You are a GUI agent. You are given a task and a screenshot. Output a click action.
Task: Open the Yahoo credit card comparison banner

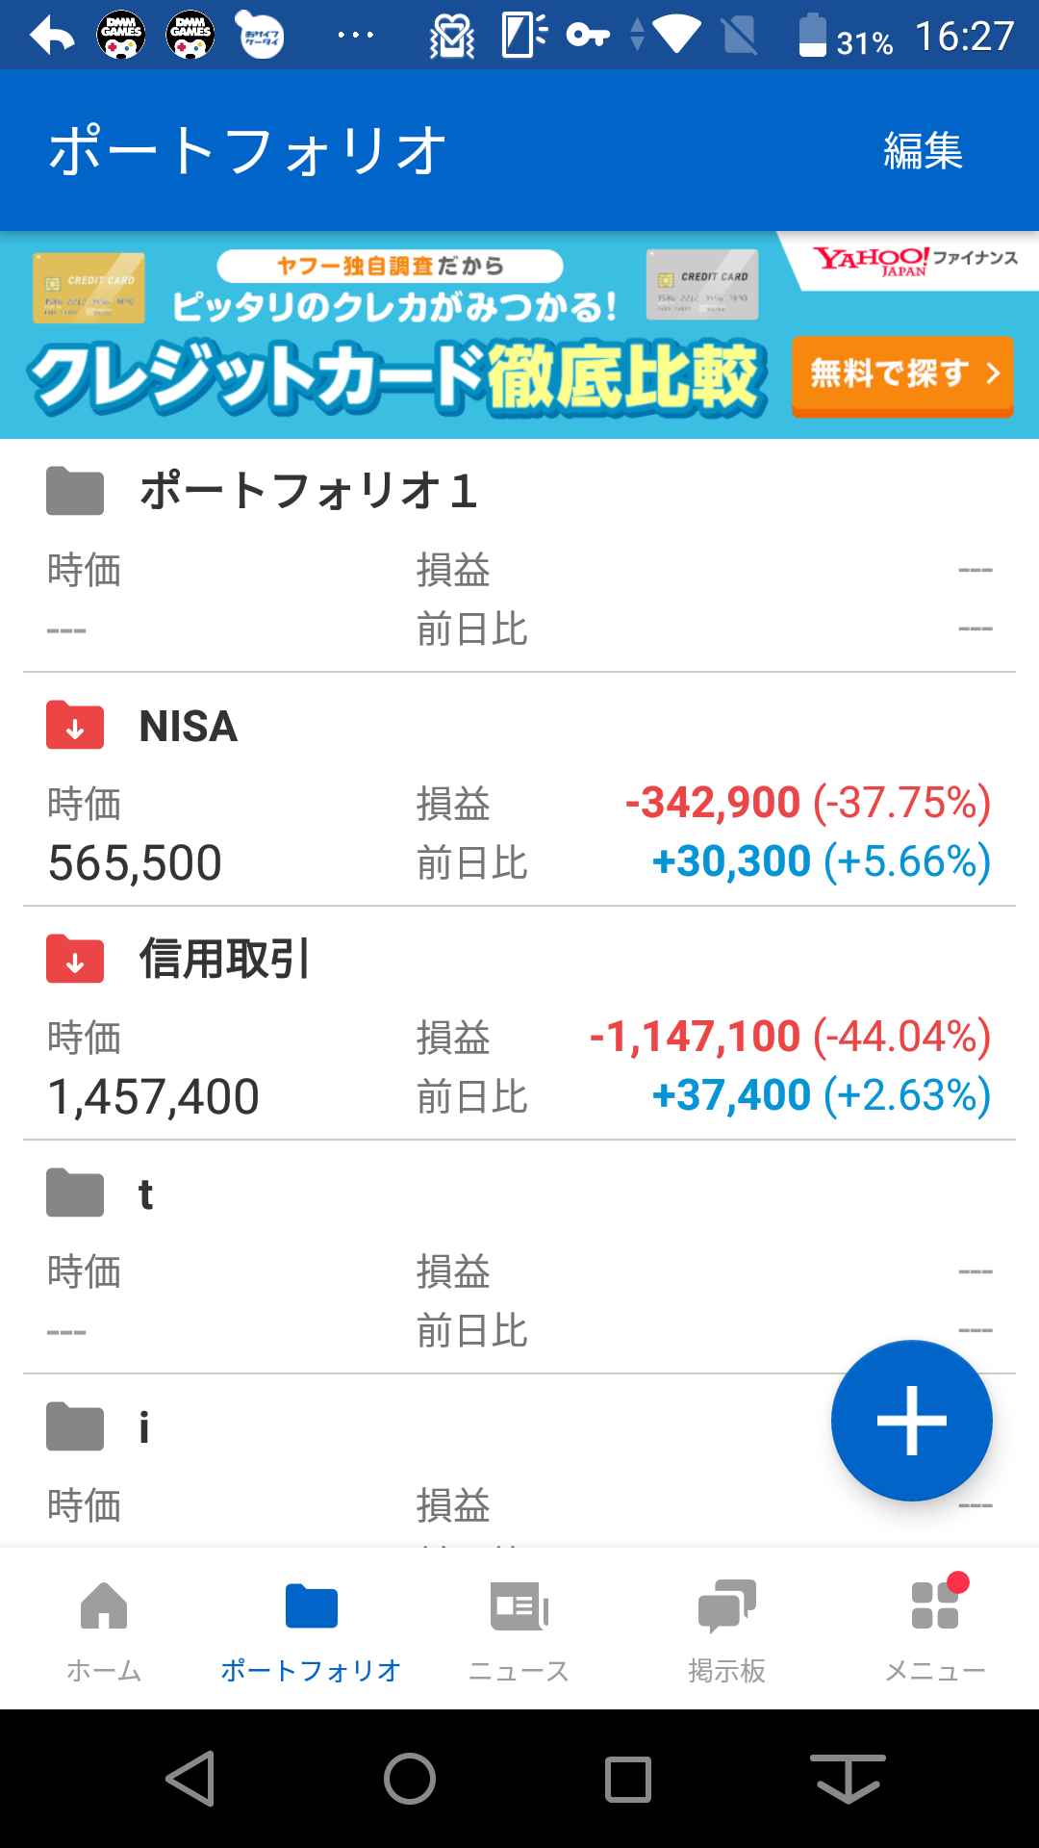pyautogui.click(x=394, y=337)
